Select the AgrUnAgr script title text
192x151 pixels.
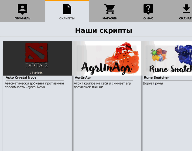pos(83,78)
